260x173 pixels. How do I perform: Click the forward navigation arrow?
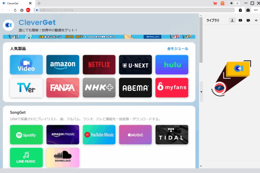tap(9, 10)
